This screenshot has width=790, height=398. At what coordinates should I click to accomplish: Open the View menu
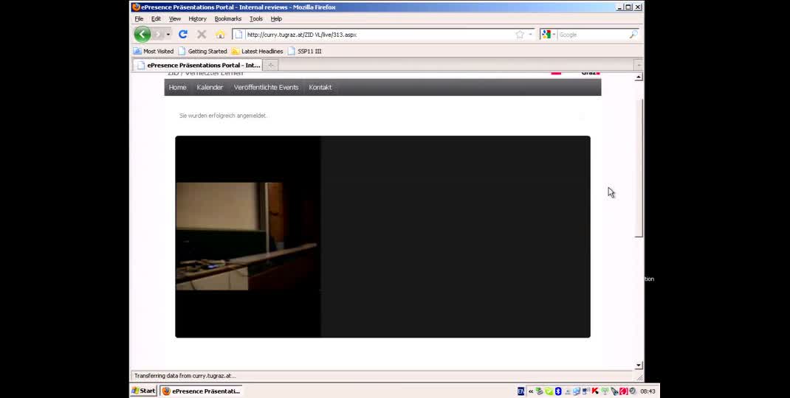tap(175, 18)
